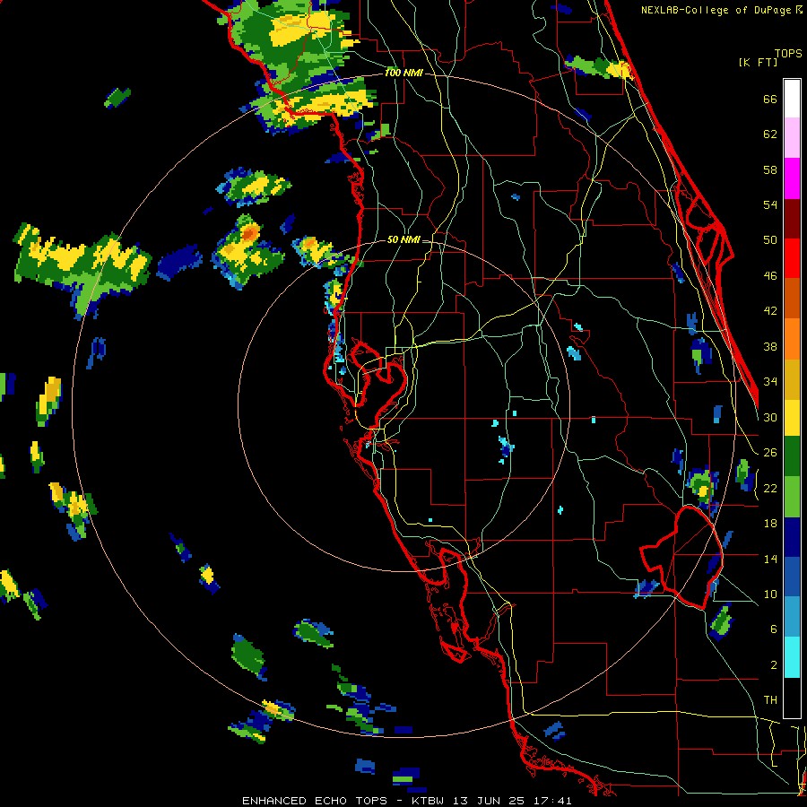The image size is (807, 807).
Task: Pick the dark red (maroon) legend swatch
Action: tap(792, 218)
